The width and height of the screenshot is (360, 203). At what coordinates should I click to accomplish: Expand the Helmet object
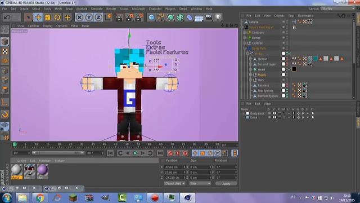(x=251, y=59)
